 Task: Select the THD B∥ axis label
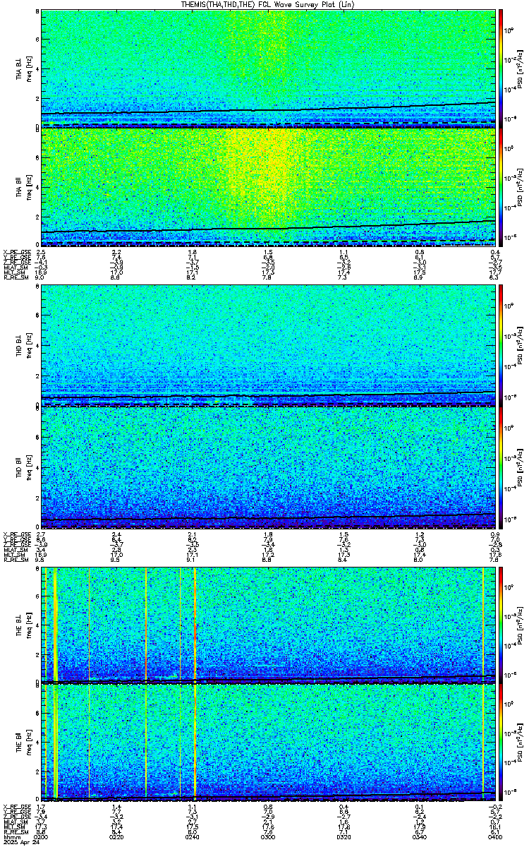pos(19,469)
